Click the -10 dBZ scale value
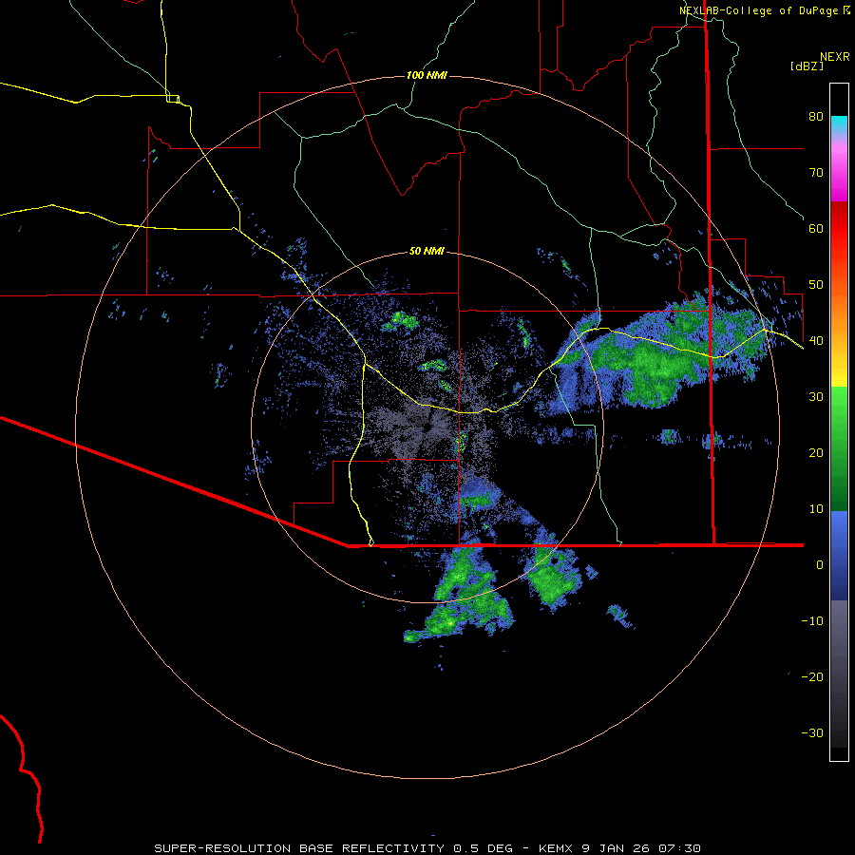Screen dimensions: 855x855 [812, 621]
